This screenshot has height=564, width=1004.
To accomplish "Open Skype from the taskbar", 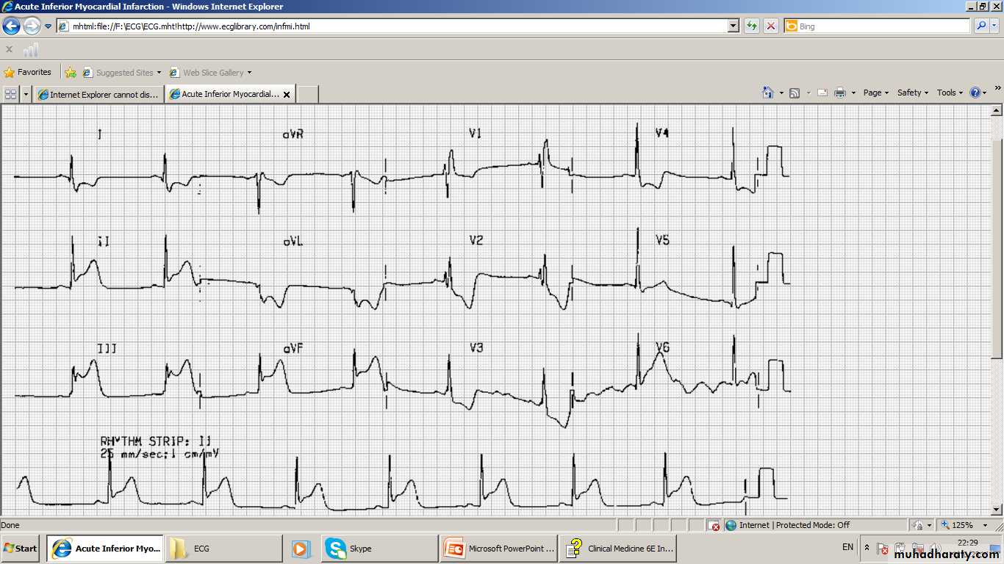I will [x=360, y=549].
